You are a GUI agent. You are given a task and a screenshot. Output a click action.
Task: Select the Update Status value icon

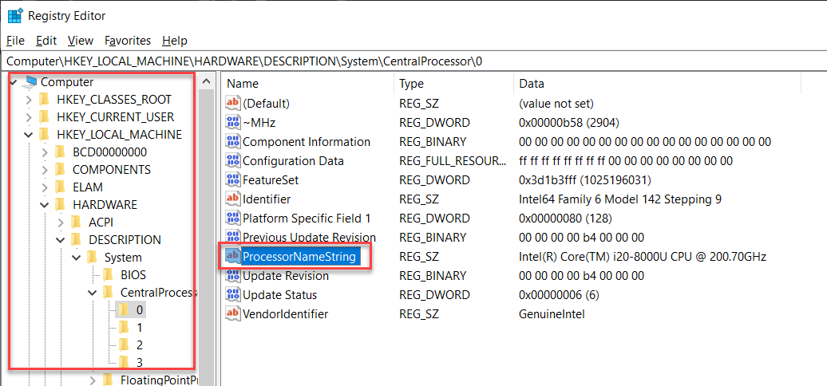click(x=232, y=295)
